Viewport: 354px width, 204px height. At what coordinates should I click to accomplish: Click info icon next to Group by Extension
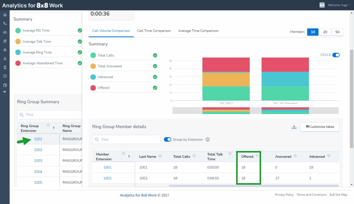[x=207, y=139]
